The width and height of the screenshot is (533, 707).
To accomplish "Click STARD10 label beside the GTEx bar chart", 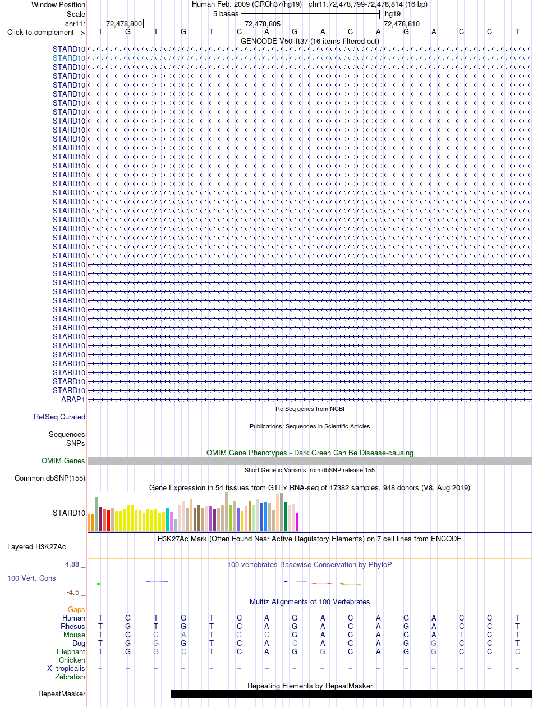I will [69, 513].
